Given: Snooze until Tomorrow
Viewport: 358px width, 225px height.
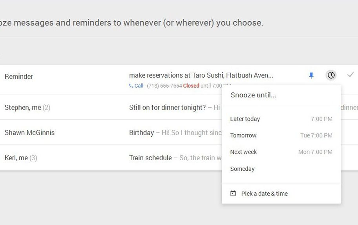Looking at the screenshot, I should (x=281, y=135).
